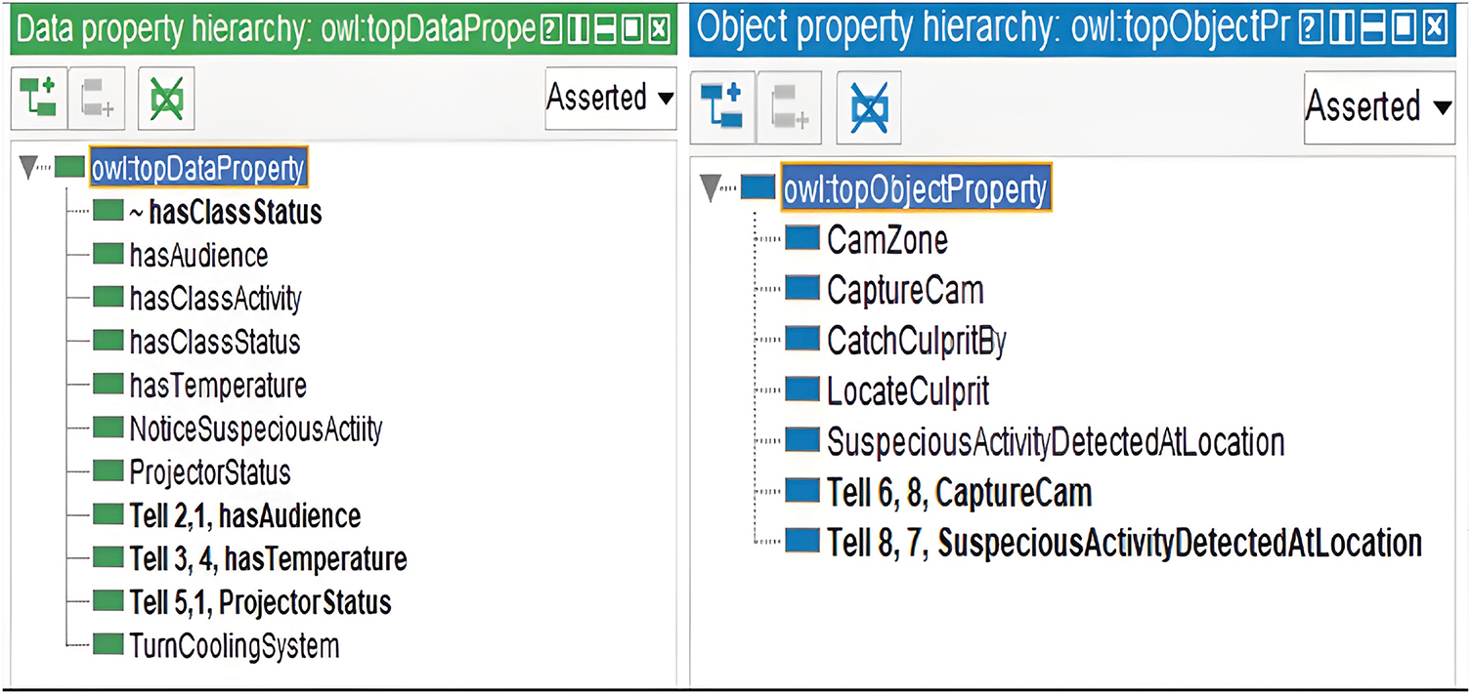
Task: Select LocateCulprit object property
Action: (x=908, y=391)
